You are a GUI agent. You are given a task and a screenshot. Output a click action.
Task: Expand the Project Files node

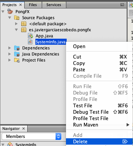point(10,60)
